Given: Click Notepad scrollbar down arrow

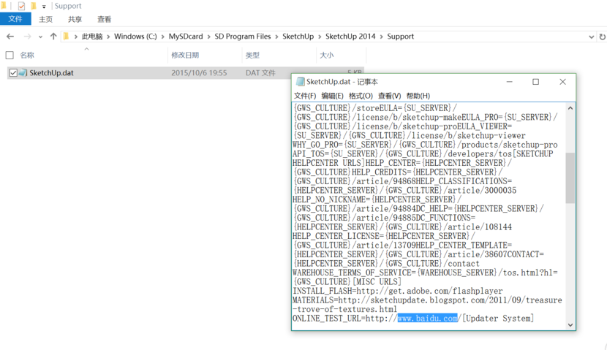Looking at the screenshot, I should pyautogui.click(x=570, y=325).
